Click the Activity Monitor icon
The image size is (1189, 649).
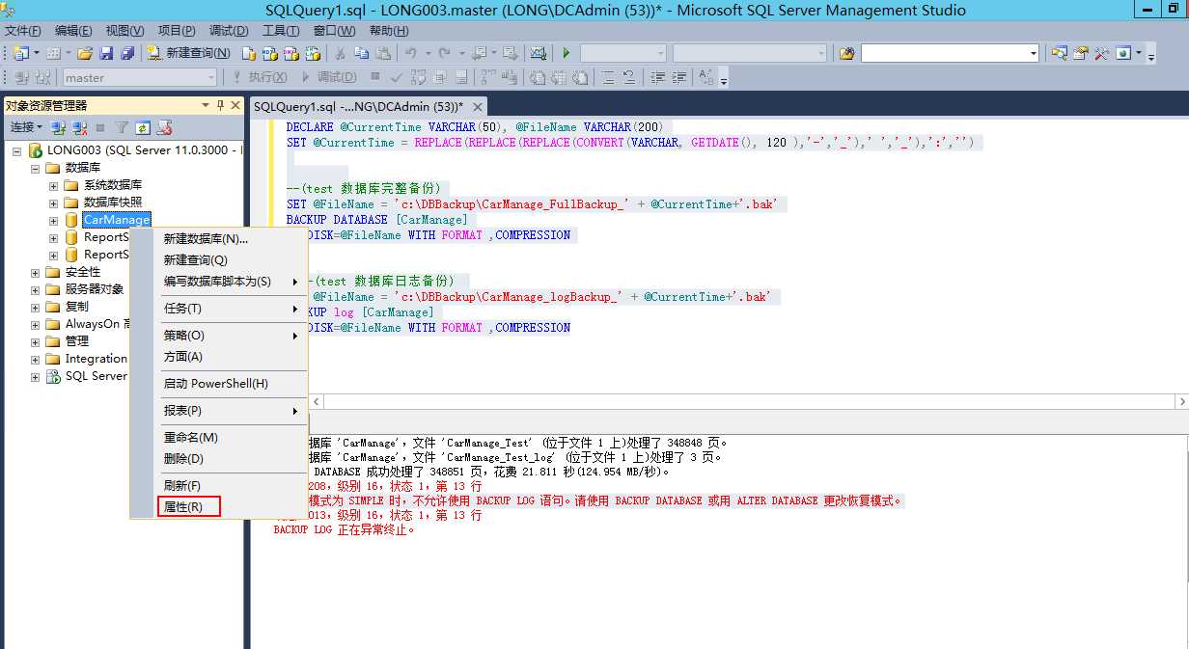click(539, 53)
